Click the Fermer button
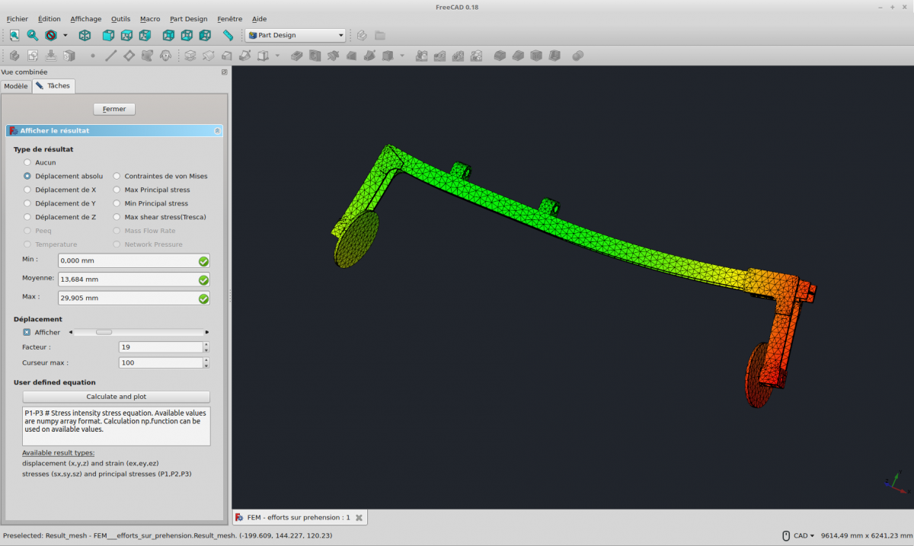The width and height of the screenshot is (914, 546). point(114,109)
